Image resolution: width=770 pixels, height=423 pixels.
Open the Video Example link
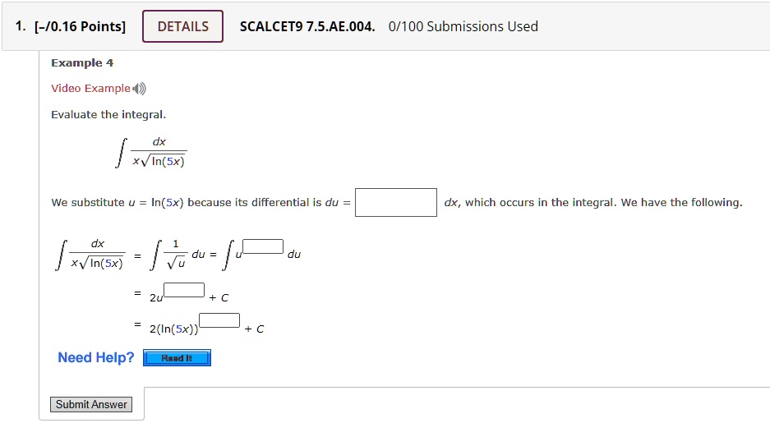click(x=91, y=89)
